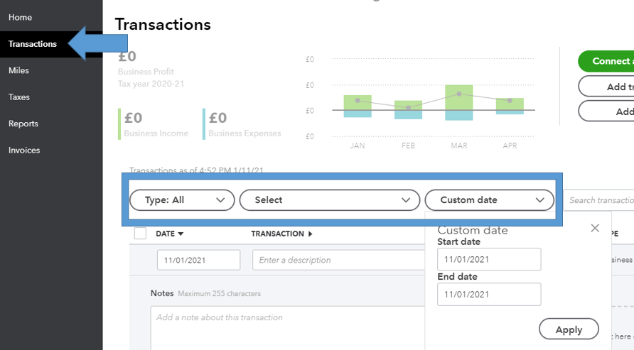The width and height of the screenshot is (634, 350).
Task: Navigate to Taxes in sidebar
Action: [19, 97]
